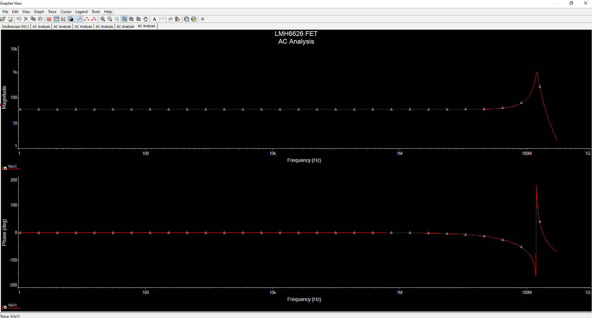
Task: Click the Export to LabVIEW icon
Action: coord(194,19)
